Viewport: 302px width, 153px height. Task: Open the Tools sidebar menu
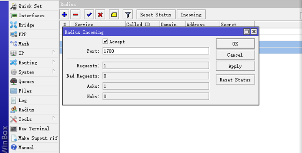[x=34, y=119]
